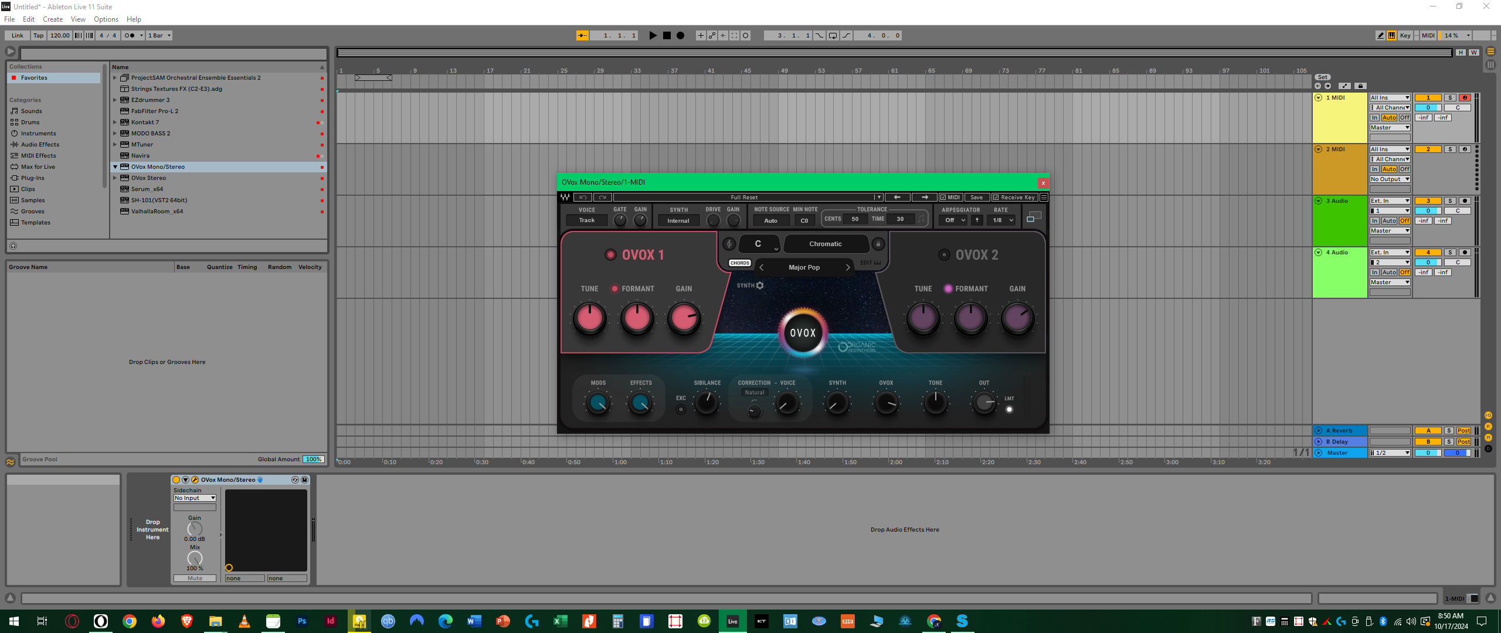Open Excel from Windows taskbar

pyautogui.click(x=560, y=621)
